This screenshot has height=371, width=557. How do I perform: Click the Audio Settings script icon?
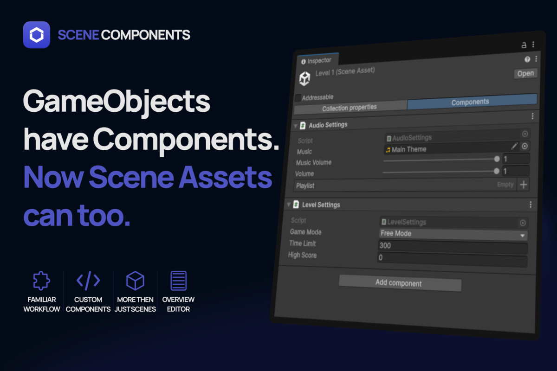[303, 125]
